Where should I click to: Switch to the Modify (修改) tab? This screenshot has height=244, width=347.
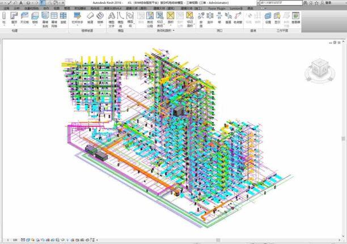tap(250, 8)
